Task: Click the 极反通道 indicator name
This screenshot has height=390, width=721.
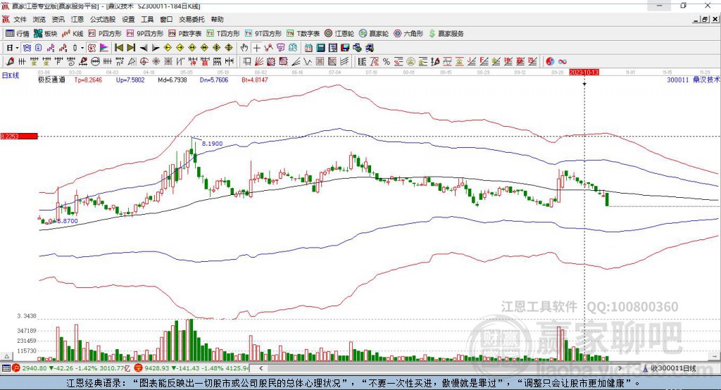Action: click(x=51, y=80)
